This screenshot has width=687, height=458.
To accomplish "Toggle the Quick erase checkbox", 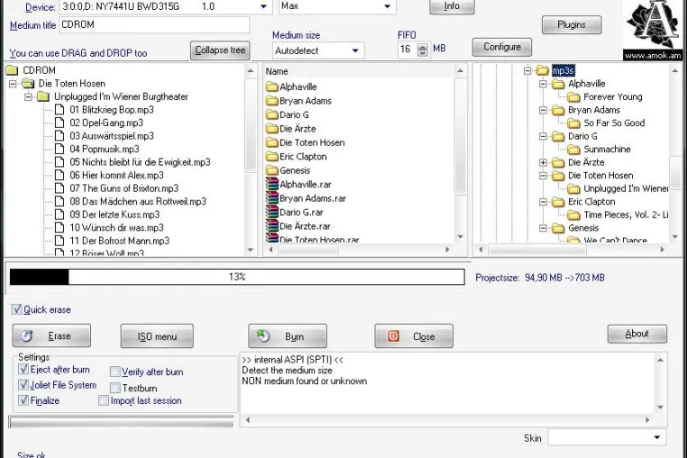I will pos(16,309).
